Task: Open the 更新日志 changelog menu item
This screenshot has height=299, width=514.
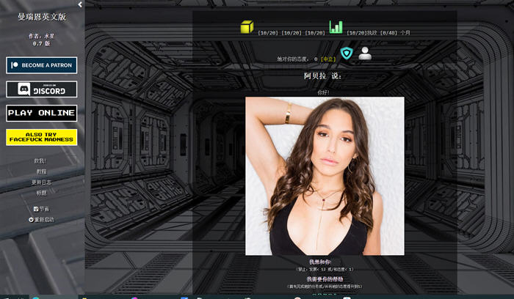Action: point(41,182)
